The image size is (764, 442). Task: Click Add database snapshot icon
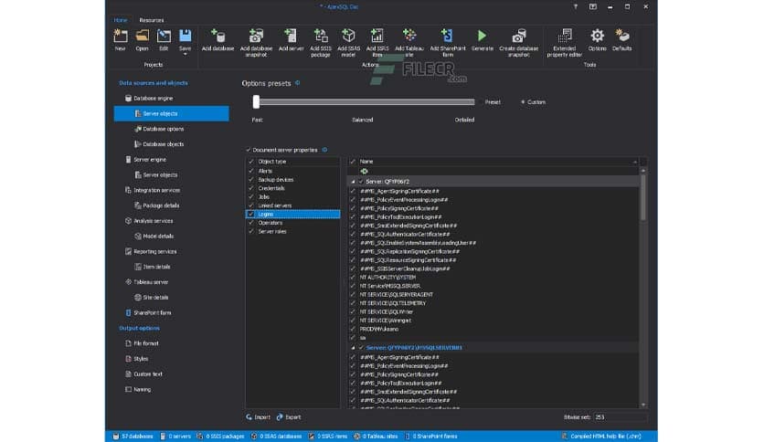256,36
